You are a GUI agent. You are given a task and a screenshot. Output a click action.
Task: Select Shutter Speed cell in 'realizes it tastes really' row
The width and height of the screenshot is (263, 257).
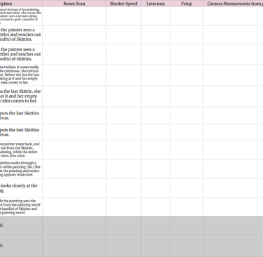click(123, 75)
